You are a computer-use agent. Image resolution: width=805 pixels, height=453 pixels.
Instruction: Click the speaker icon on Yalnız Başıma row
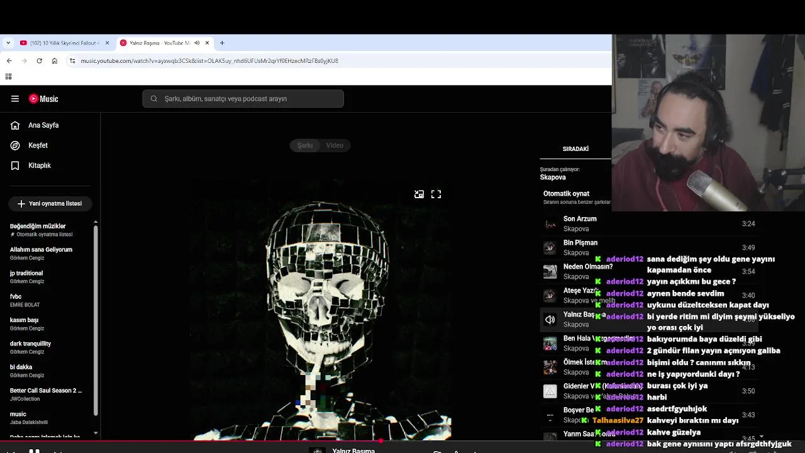pyautogui.click(x=550, y=320)
